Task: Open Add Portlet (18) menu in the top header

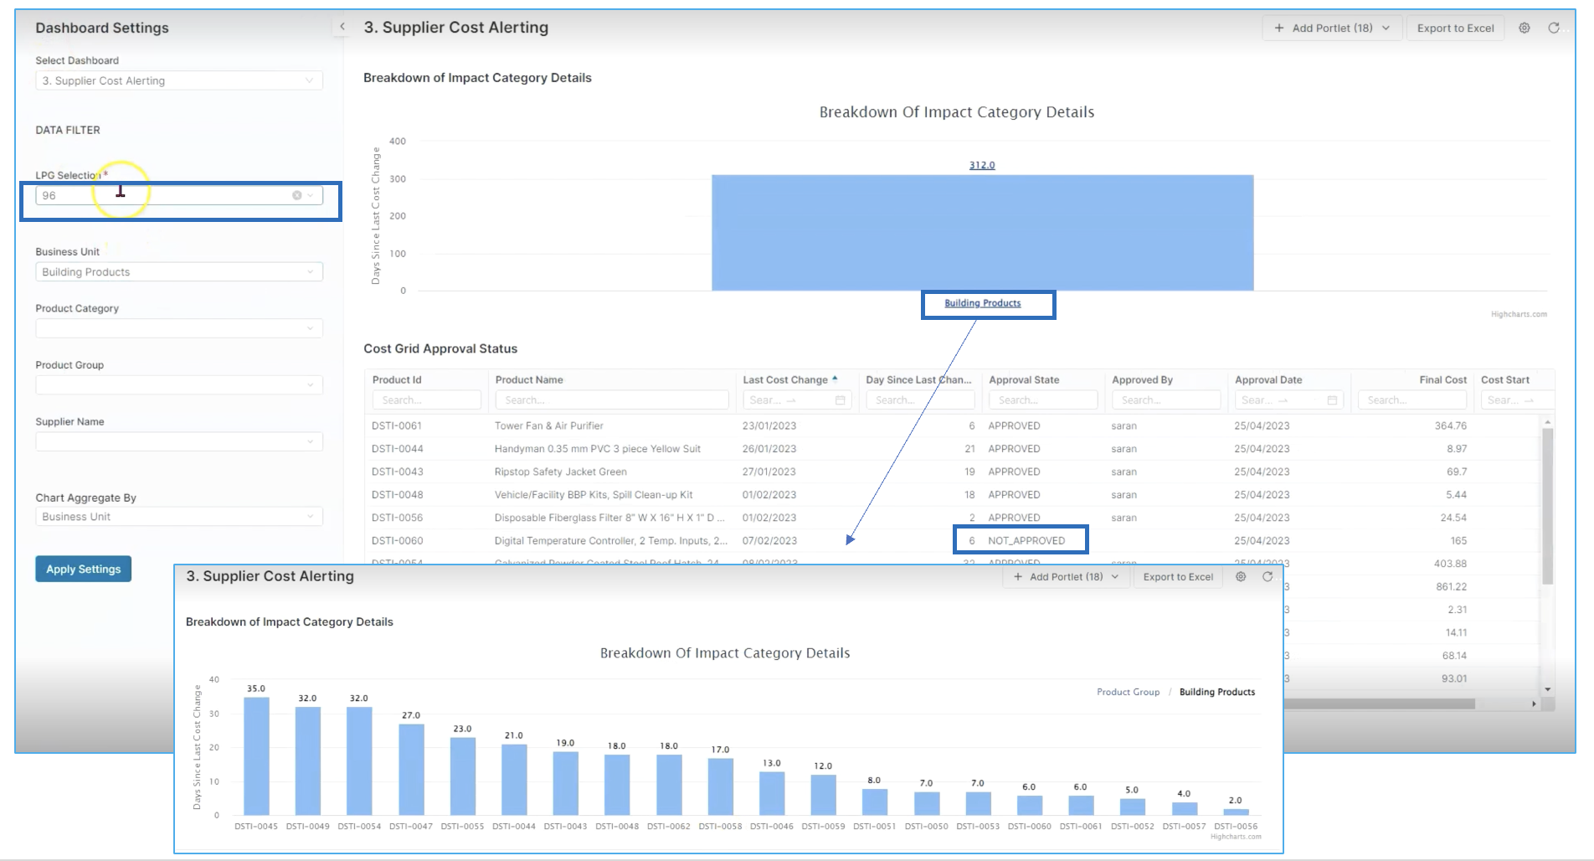Action: [x=1331, y=28]
